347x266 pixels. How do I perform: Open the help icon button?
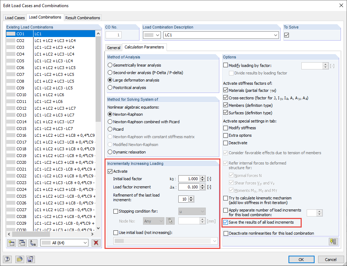pos(7,259)
